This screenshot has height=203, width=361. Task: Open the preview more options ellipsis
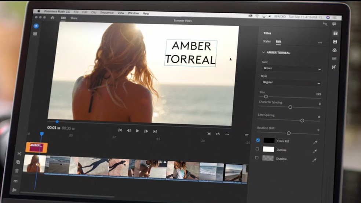[x=227, y=134]
